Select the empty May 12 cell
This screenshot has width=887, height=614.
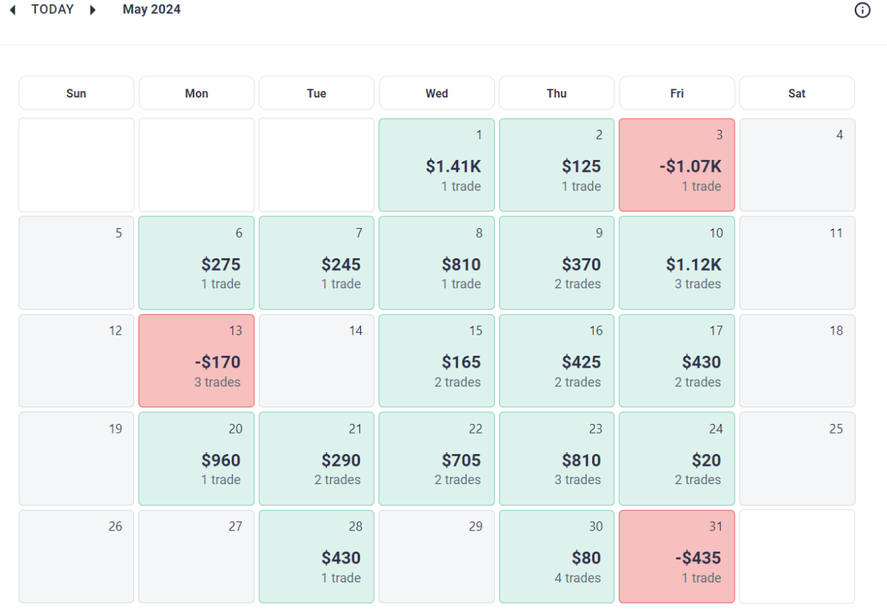coord(76,361)
